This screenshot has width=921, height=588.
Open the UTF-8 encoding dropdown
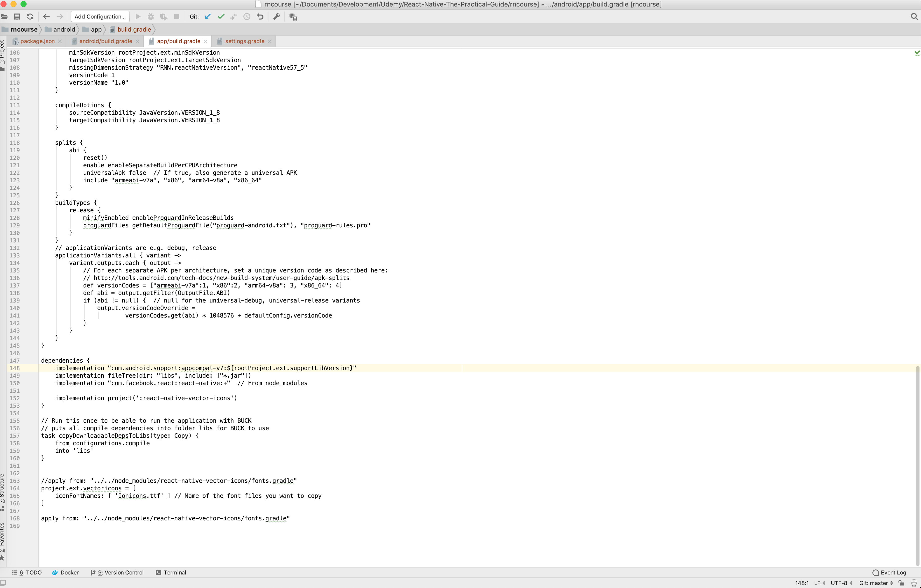pyautogui.click(x=841, y=583)
